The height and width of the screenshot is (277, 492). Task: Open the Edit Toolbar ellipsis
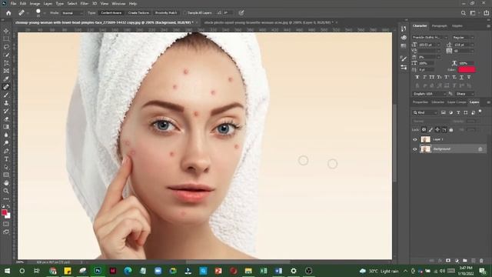pos(6,199)
